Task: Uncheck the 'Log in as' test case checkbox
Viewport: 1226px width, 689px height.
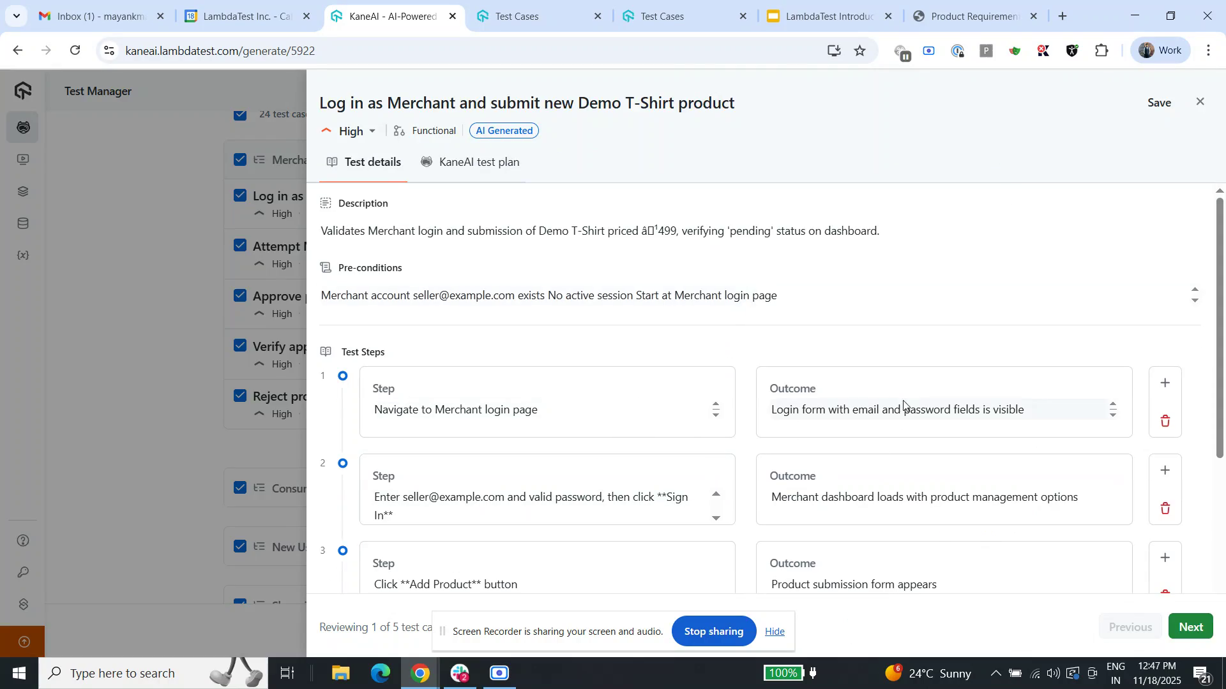Action: (x=241, y=195)
